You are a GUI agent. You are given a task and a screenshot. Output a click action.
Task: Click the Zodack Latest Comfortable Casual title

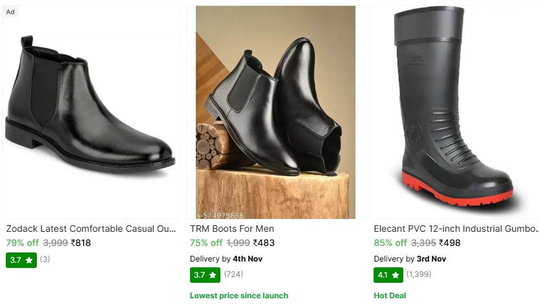pyautogui.click(x=91, y=229)
